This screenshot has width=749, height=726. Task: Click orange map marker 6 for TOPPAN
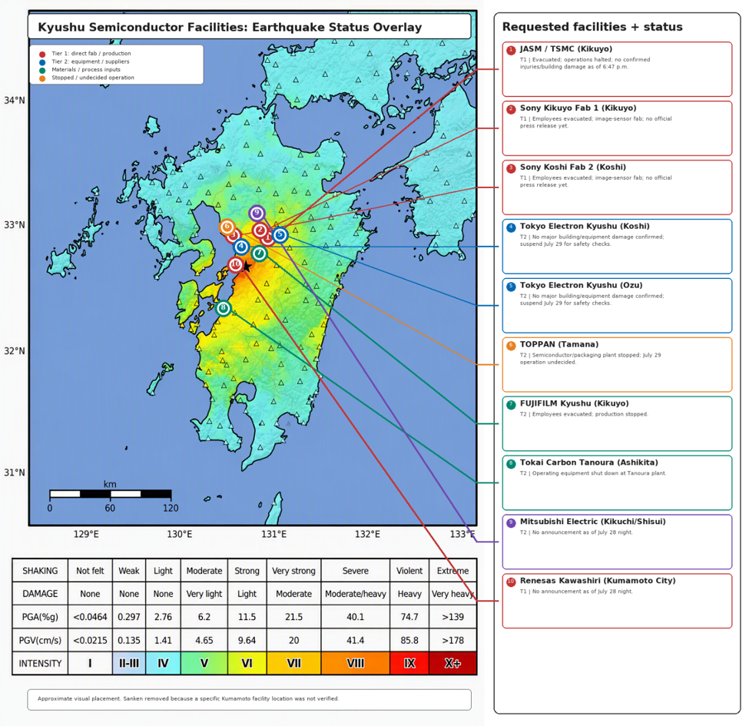pyautogui.click(x=227, y=227)
